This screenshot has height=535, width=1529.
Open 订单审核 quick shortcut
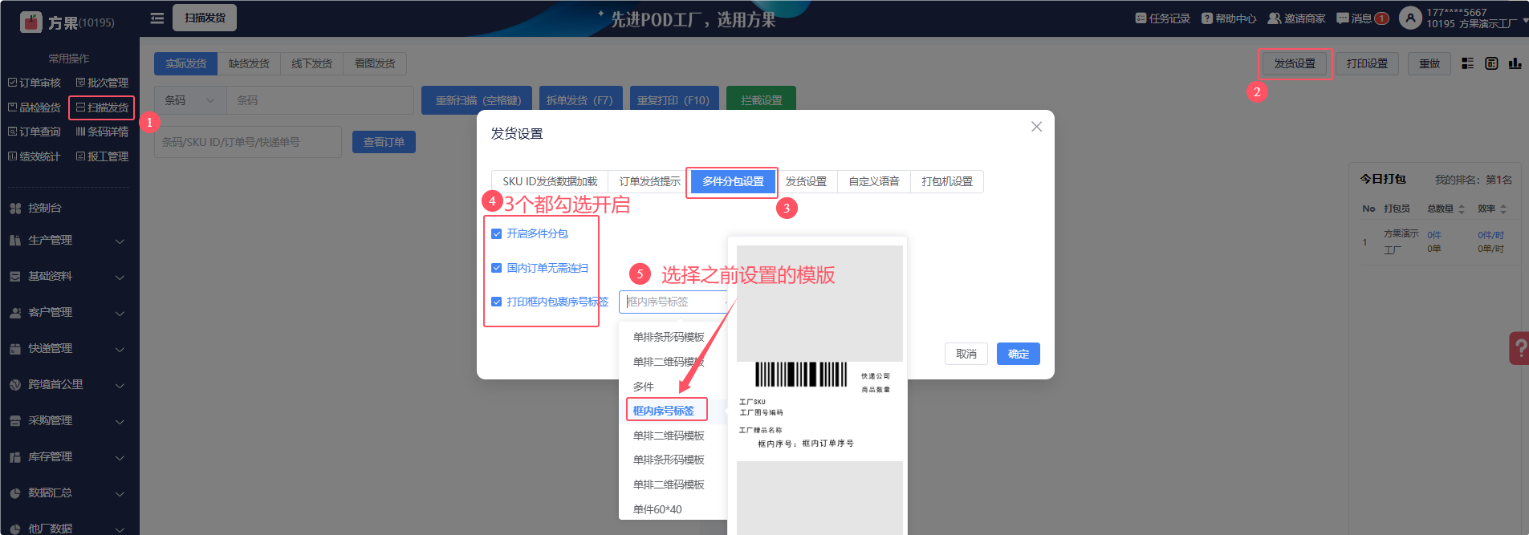(x=35, y=83)
